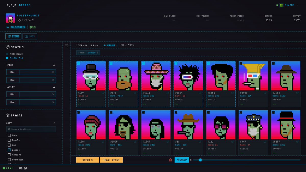The width and height of the screenshot is (306, 172).
Task: Open the token #112 thumbnail
Action: [x=221, y=125]
